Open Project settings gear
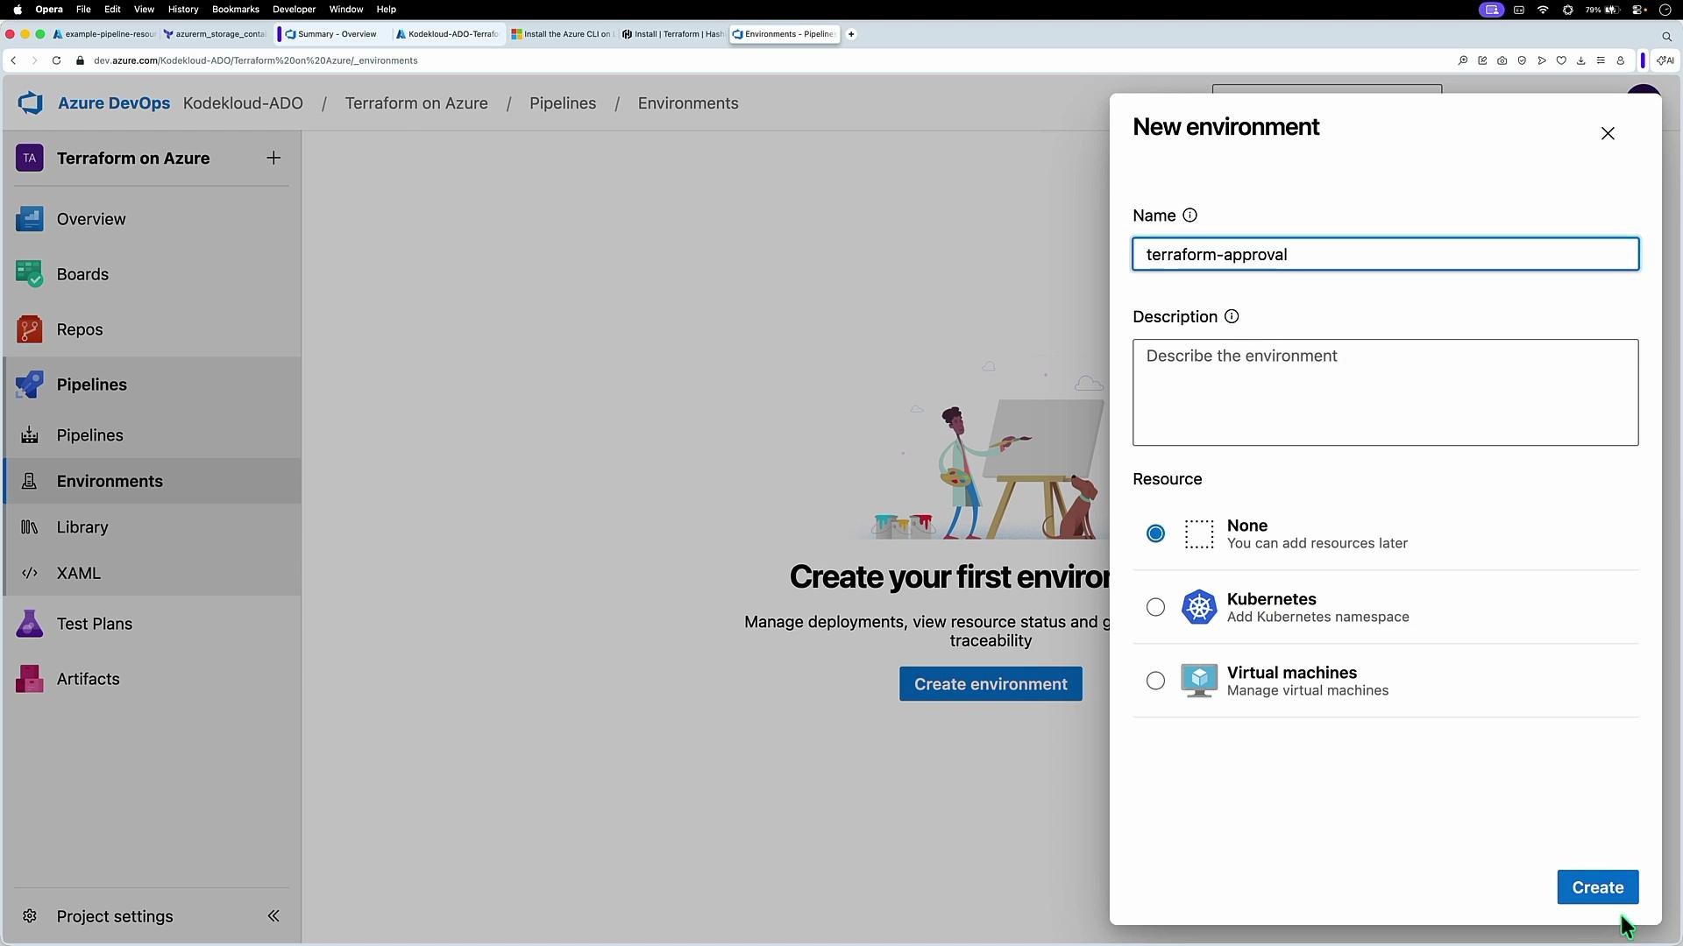This screenshot has width=1683, height=946. (30, 916)
